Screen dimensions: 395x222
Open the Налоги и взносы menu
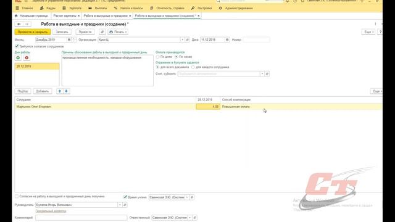pos(128,8)
